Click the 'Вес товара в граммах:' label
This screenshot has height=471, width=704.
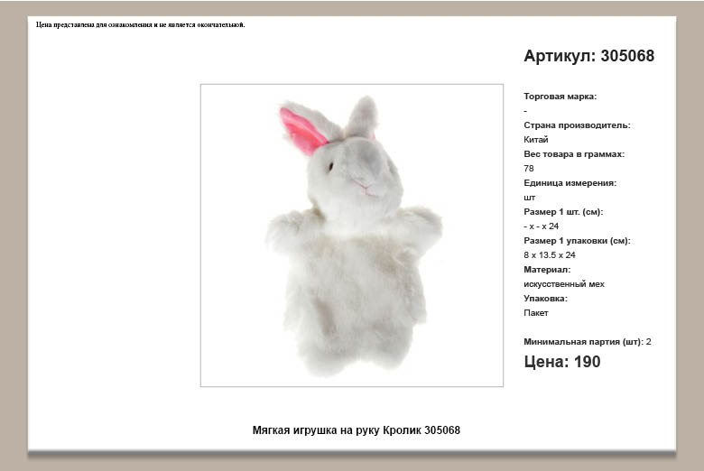click(x=574, y=154)
